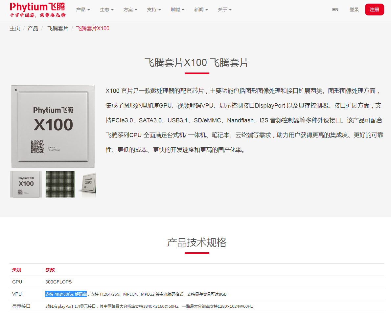The image size is (391, 313).
Task: Expand the 赋能 dropdown menu
Action: (x=177, y=10)
